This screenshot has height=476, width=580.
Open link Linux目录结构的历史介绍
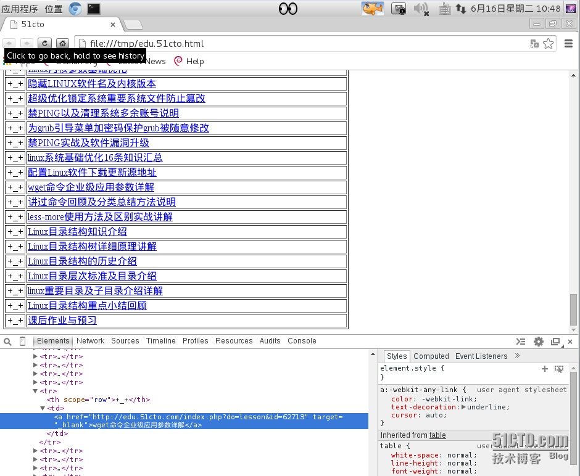click(x=82, y=261)
